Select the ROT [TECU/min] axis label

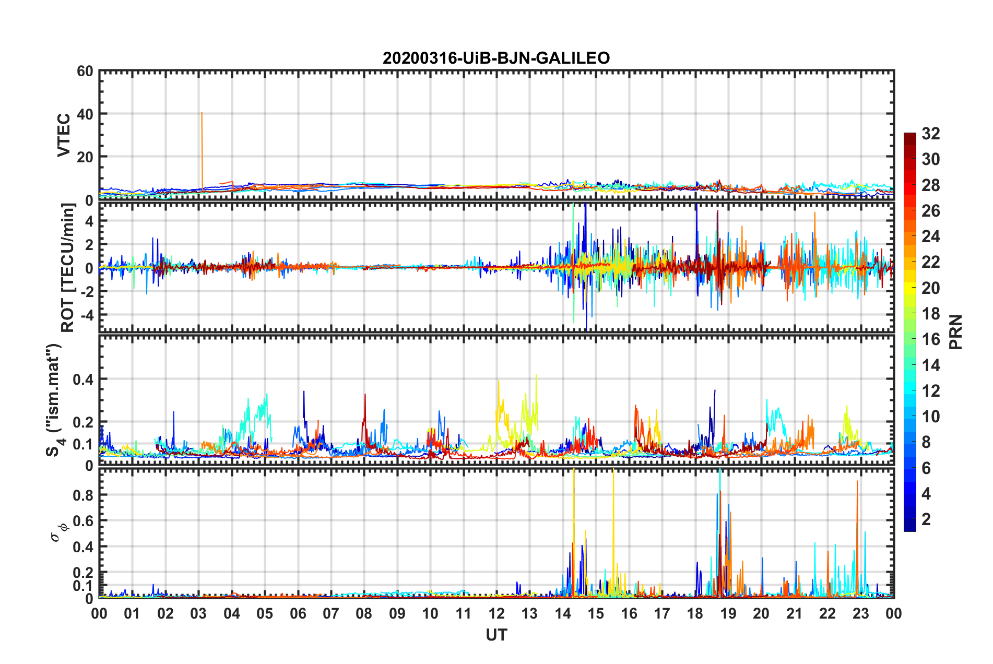coord(68,268)
